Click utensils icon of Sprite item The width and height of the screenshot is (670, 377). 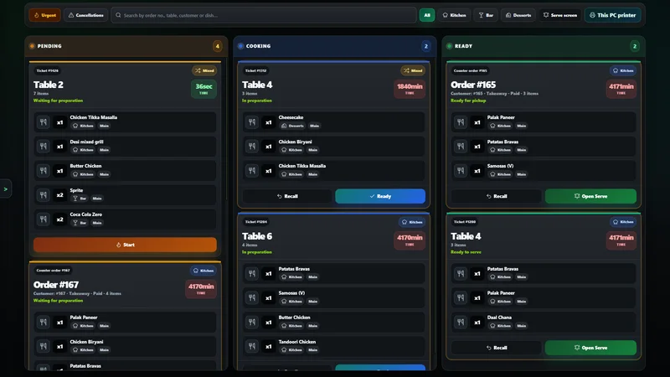pyautogui.click(x=44, y=195)
